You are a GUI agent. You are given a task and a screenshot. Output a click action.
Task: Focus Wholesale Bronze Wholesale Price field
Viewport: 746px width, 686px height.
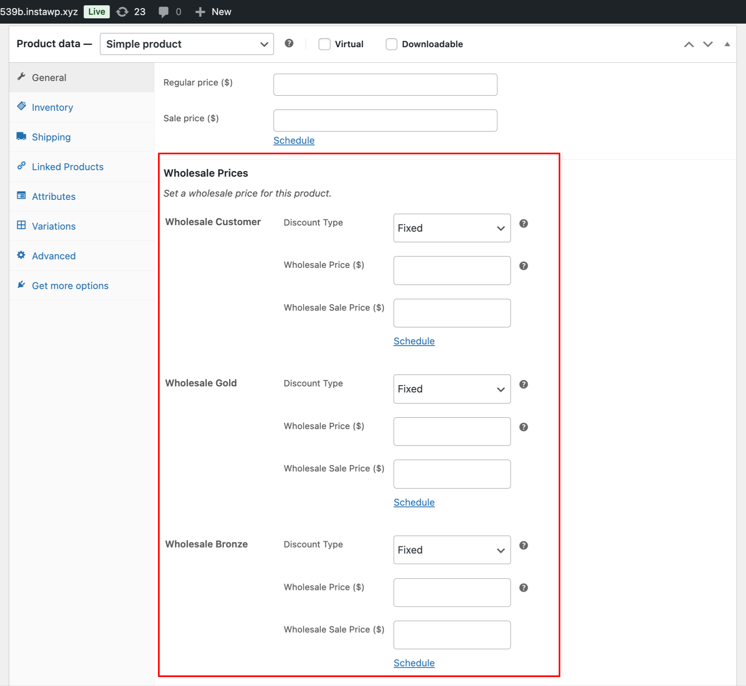point(452,592)
